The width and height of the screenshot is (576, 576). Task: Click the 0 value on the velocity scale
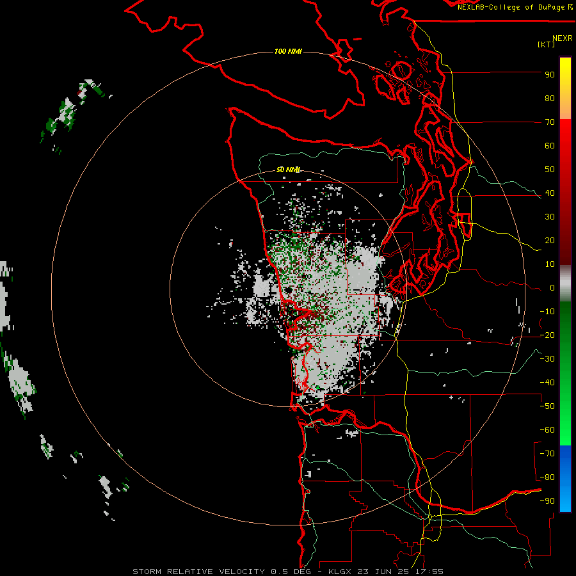point(552,288)
